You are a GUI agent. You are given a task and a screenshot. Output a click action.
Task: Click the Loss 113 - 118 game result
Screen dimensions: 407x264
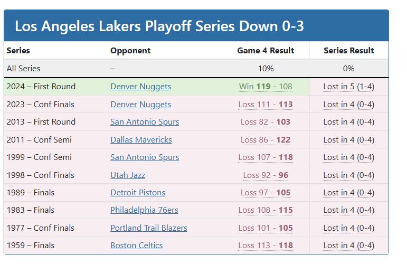click(x=266, y=245)
